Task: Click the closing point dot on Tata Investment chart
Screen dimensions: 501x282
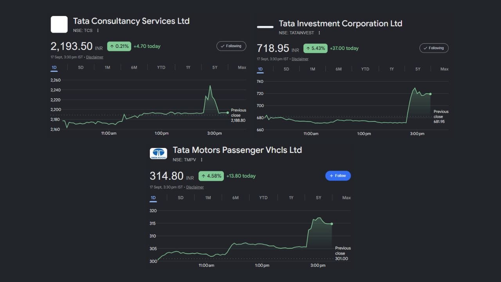Action: 431,94
